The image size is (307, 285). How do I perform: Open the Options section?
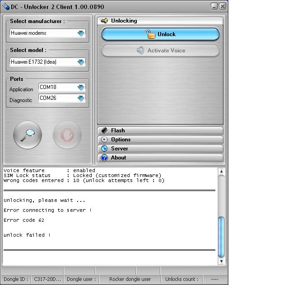point(160,140)
